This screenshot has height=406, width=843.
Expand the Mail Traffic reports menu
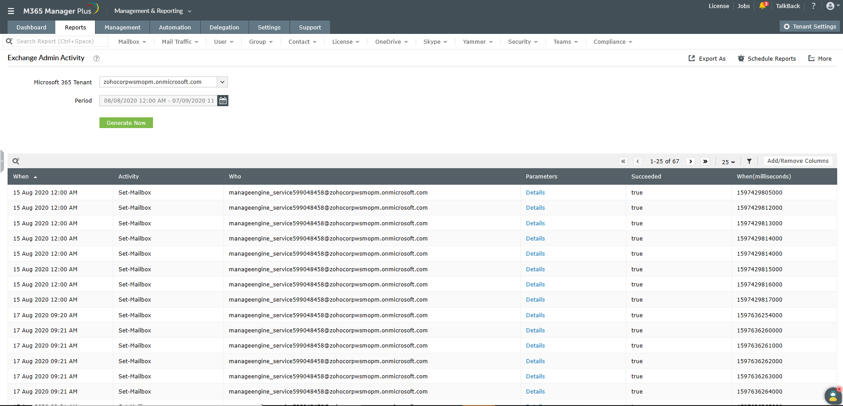pos(180,42)
